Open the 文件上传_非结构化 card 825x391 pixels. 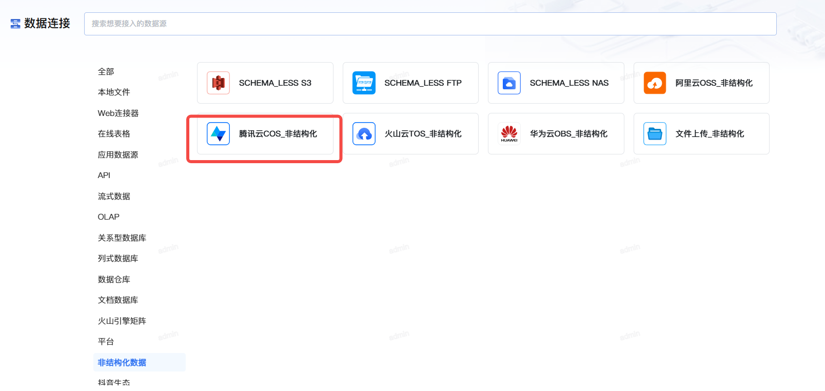coord(701,134)
